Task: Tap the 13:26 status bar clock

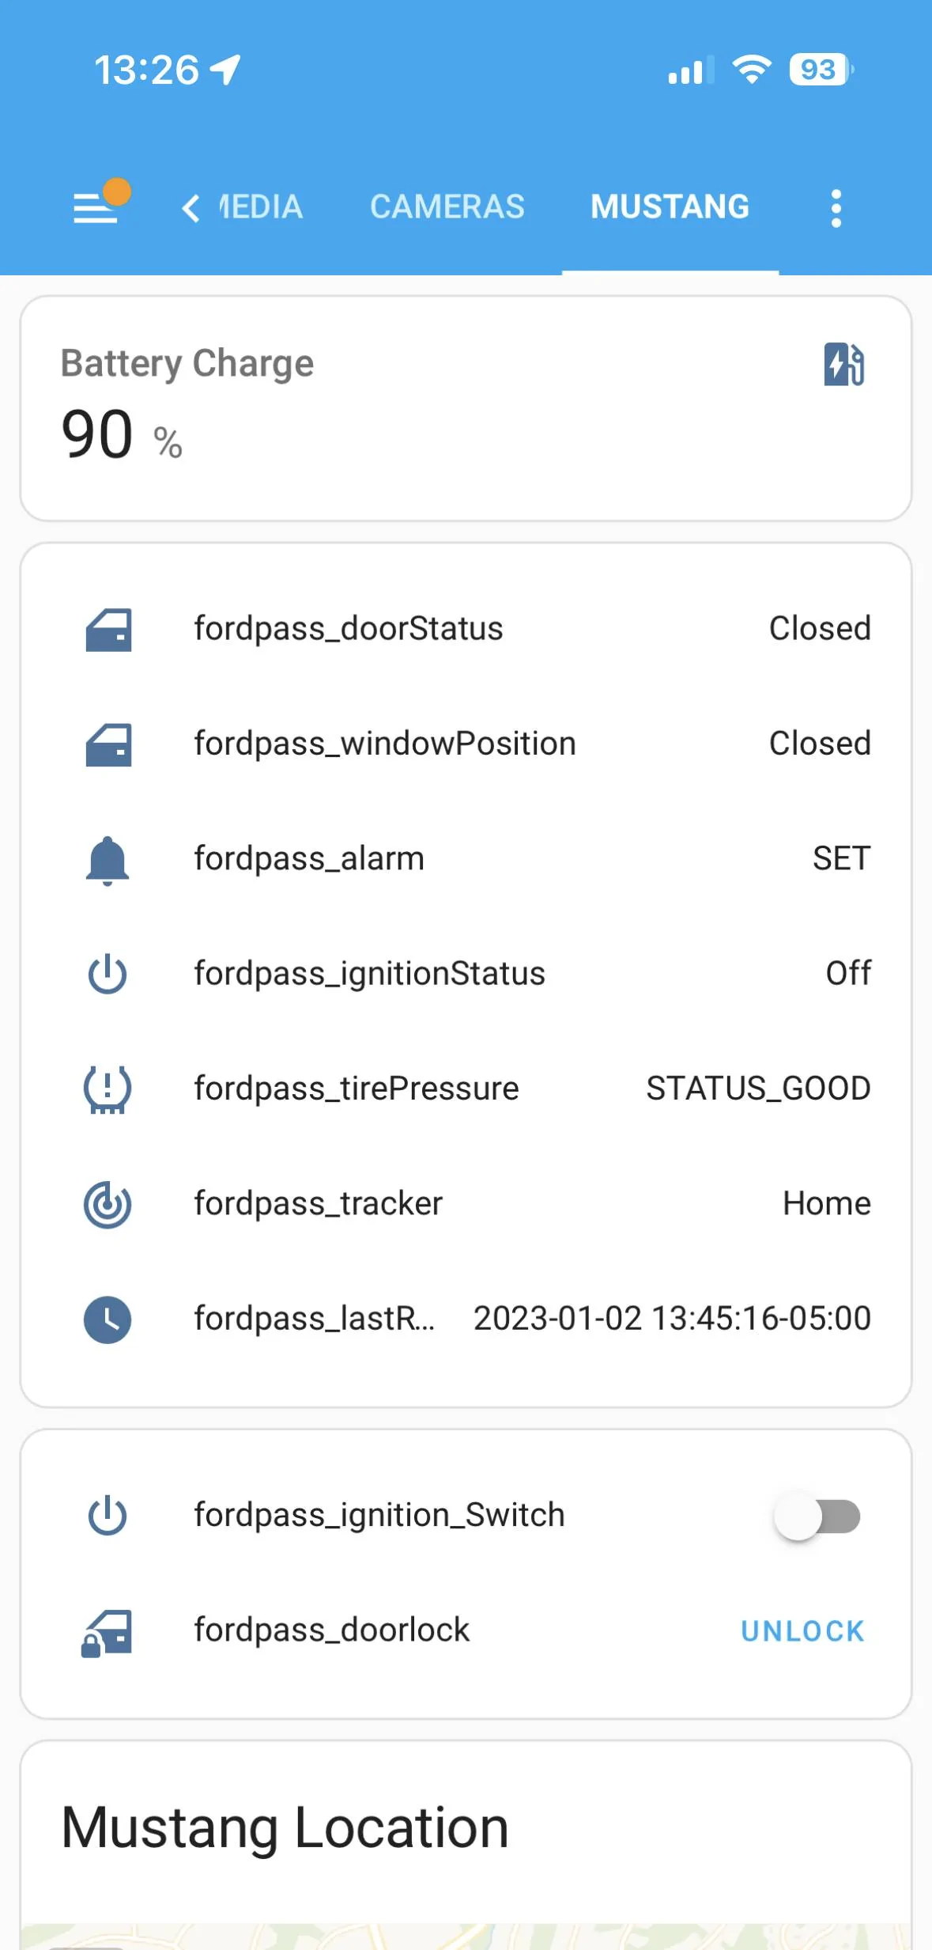Action: click(x=146, y=70)
